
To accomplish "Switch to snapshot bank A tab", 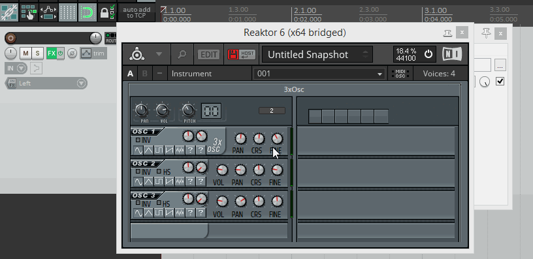I will (130, 74).
